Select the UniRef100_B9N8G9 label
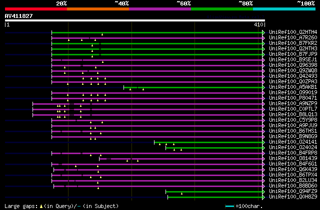 tap(293, 137)
